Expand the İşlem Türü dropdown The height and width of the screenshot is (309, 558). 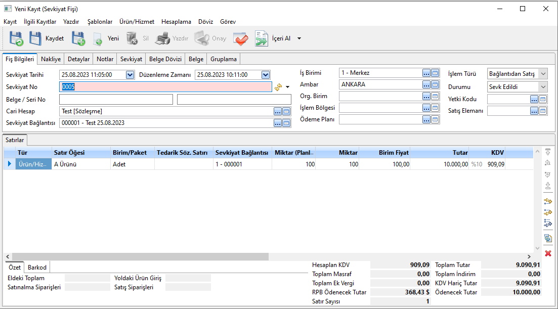click(x=543, y=74)
